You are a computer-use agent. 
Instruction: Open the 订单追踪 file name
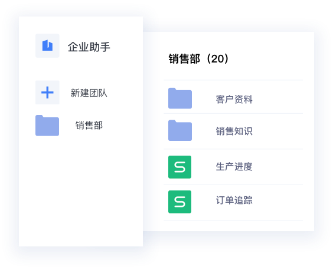click(x=234, y=200)
